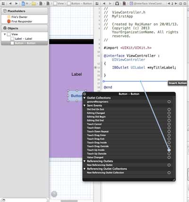The width and height of the screenshot is (189, 202).
Task: Collapse the Outlet Collections section
Action: [x=85, y=98]
